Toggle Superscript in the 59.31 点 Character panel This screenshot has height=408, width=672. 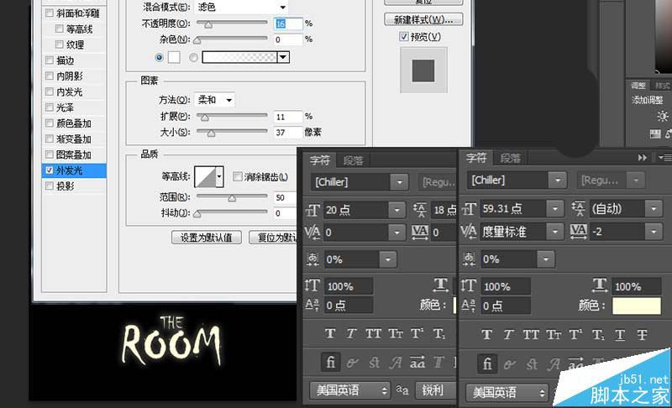tap(575, 334)
